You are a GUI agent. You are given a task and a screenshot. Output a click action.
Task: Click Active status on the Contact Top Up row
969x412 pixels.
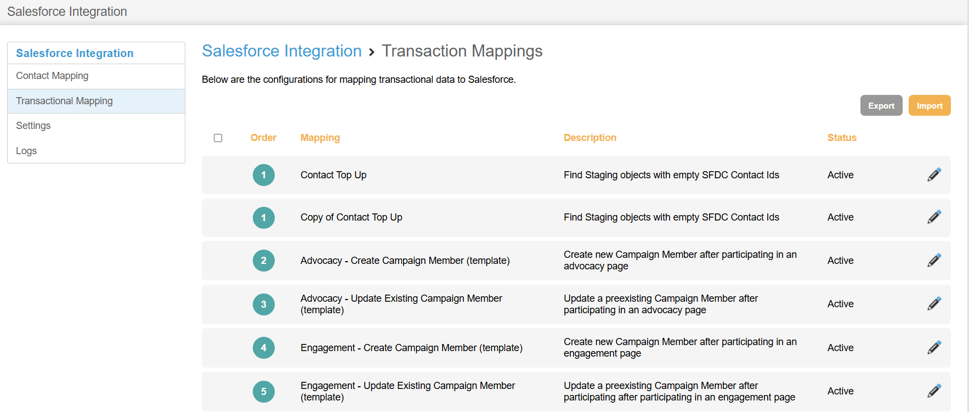click(840, 174)
